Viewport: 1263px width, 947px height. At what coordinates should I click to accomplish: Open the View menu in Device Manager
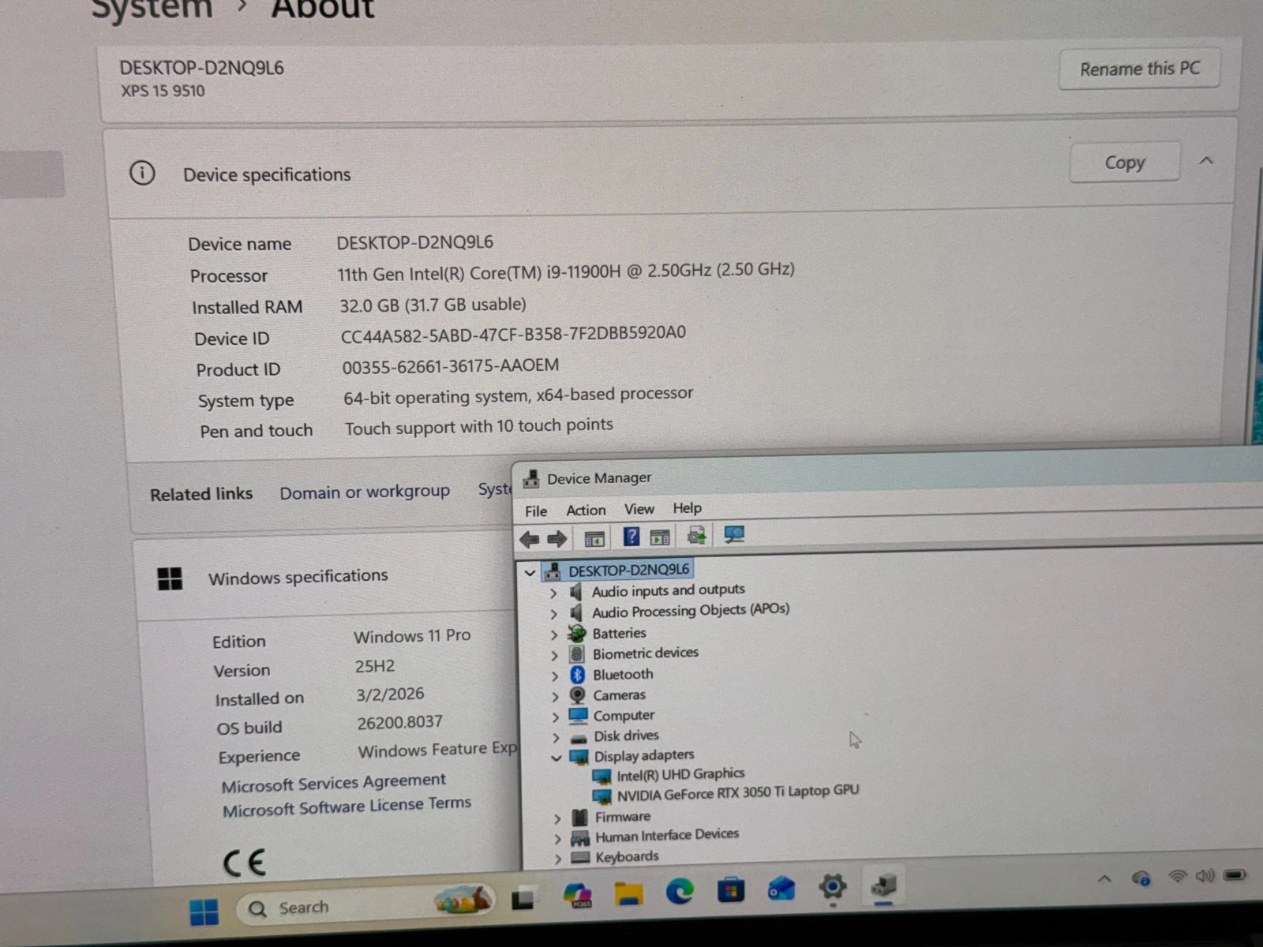pyautogui.click(x=639, y=509)
